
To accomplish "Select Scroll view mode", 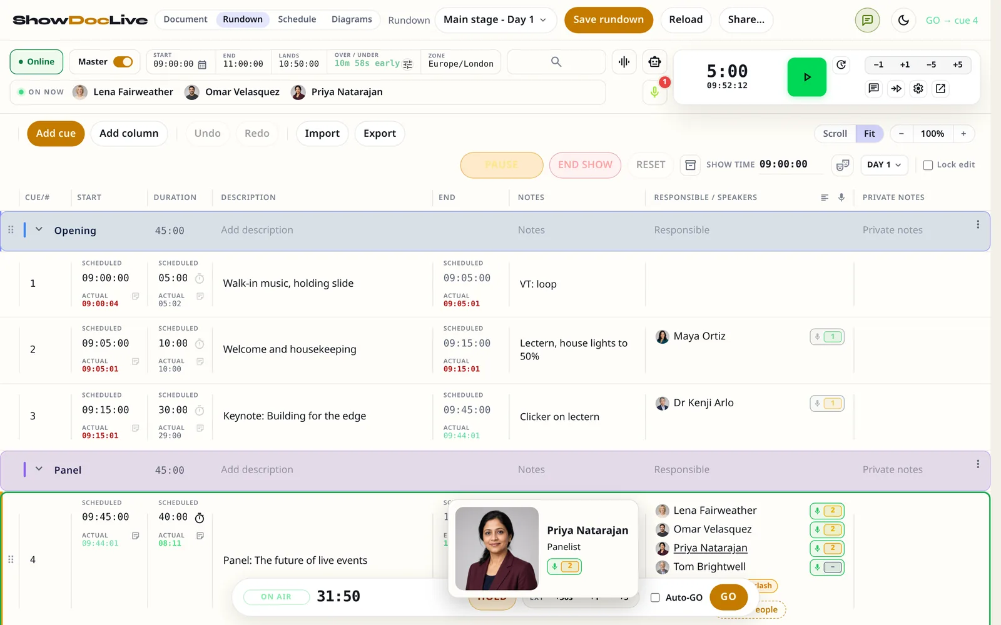I will (835, 134).
